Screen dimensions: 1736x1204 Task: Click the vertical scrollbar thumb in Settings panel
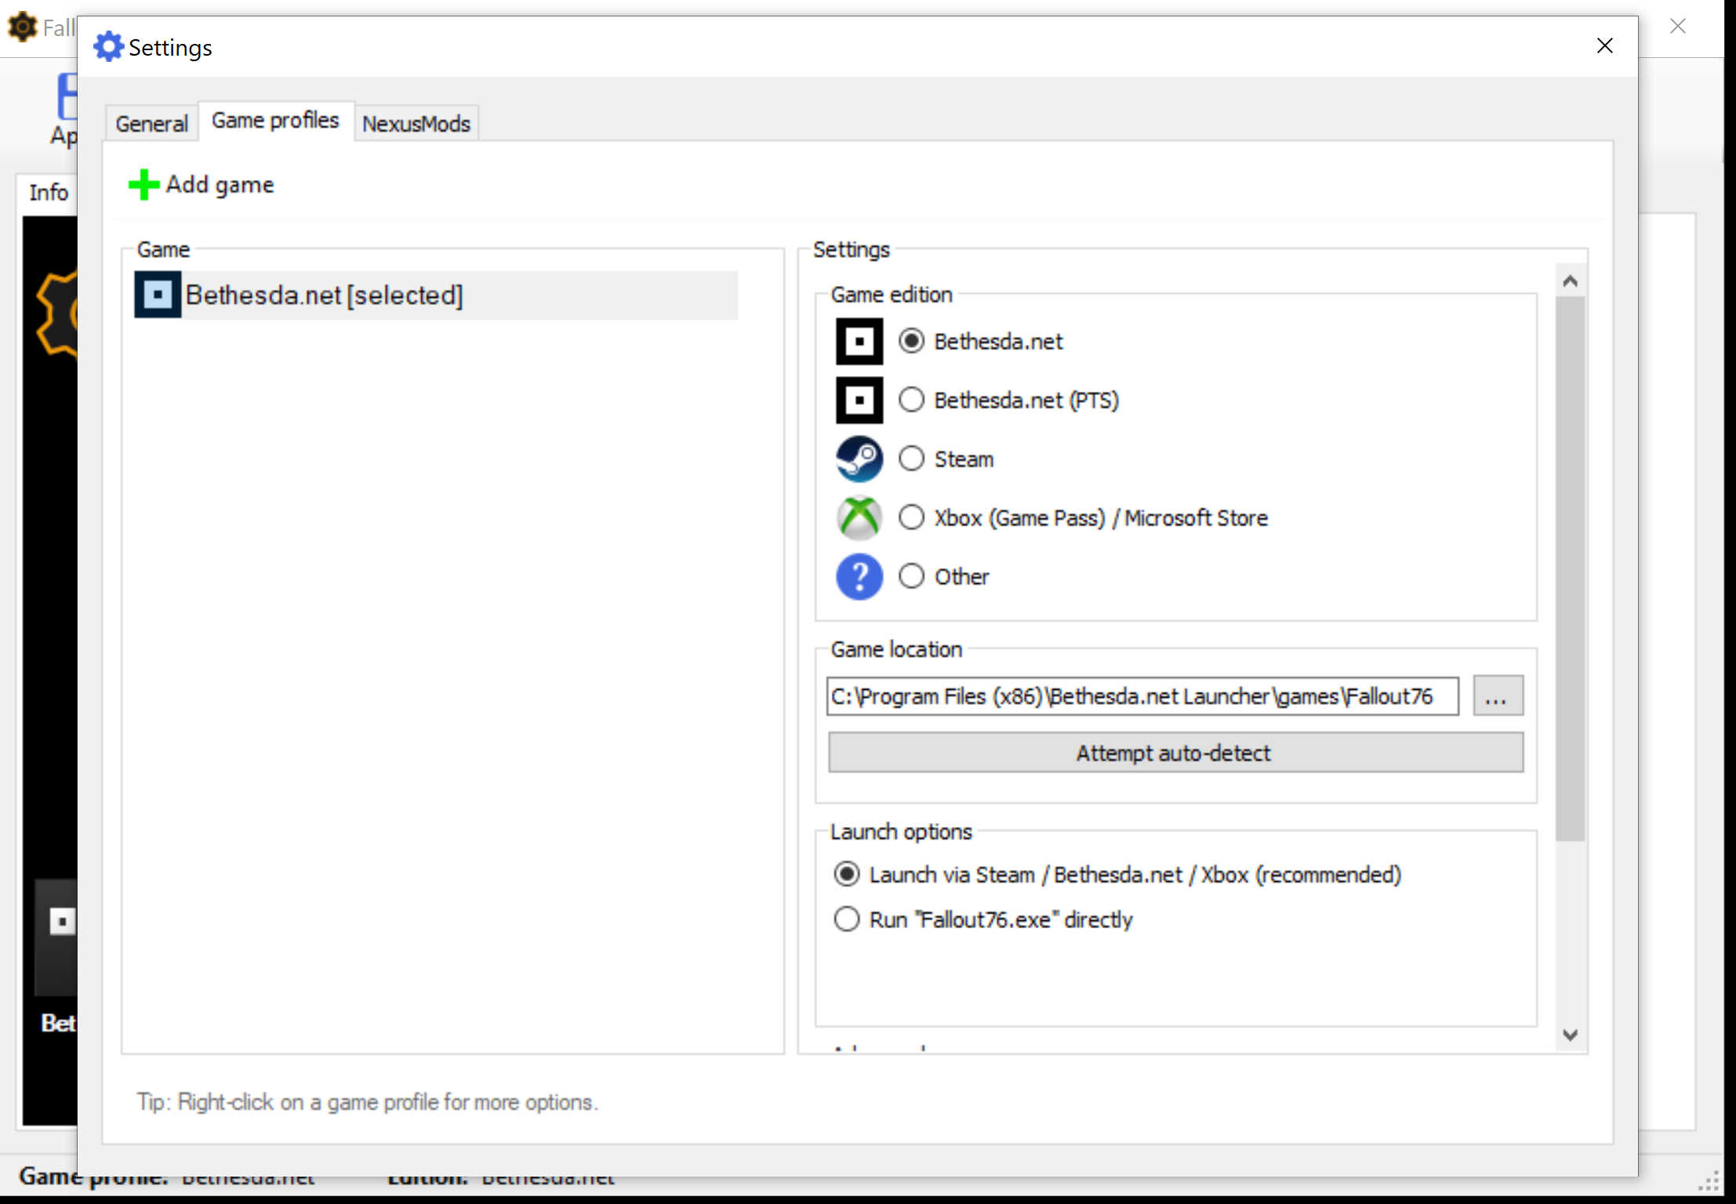coord(1570,568)
